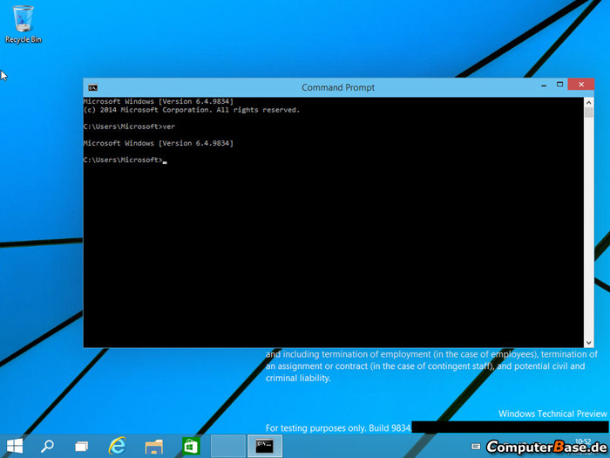Open the Start menu
The height and width of the screenshot is (458, 610).
click(15, 446)
